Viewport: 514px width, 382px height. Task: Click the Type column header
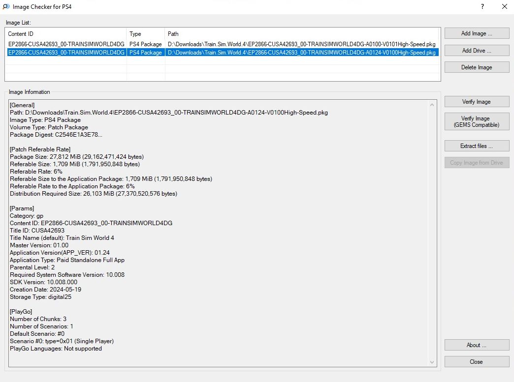146,34
